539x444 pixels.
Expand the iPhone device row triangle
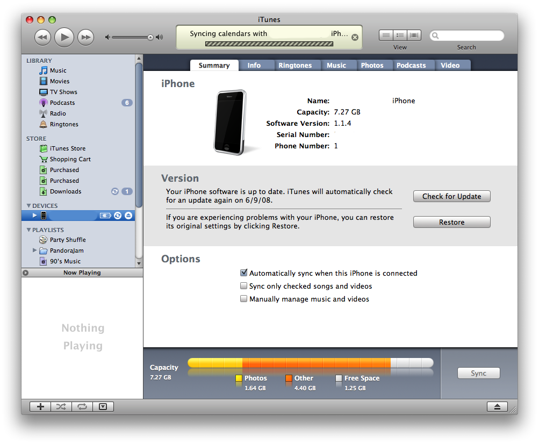35,216
